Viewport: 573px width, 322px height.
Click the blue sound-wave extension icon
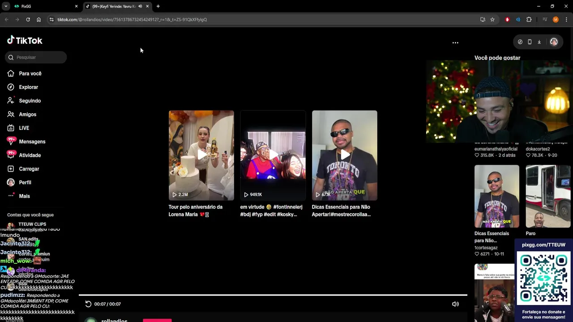[518, 20]
